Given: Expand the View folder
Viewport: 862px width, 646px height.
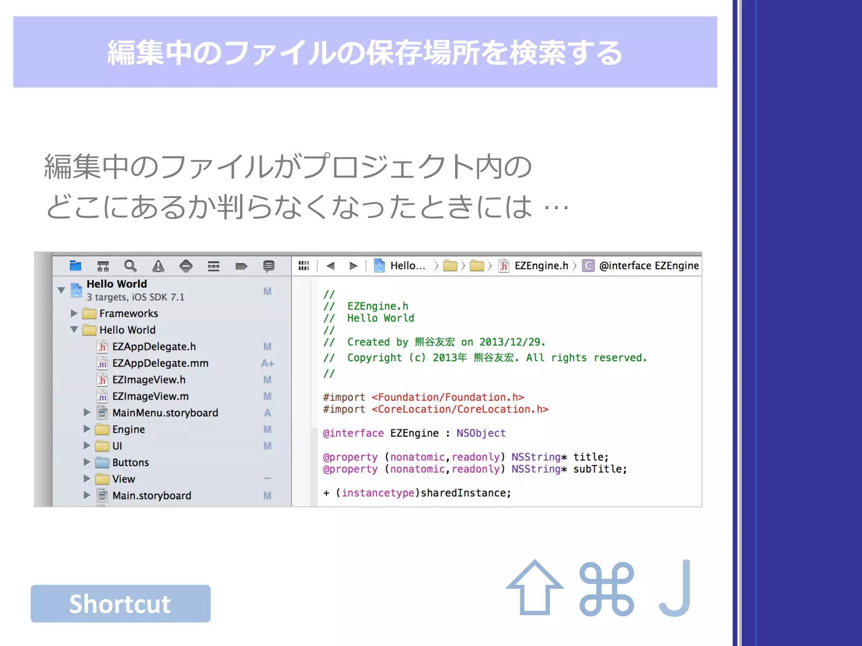Looking at the screenshot, I should [x=87, y=479].
